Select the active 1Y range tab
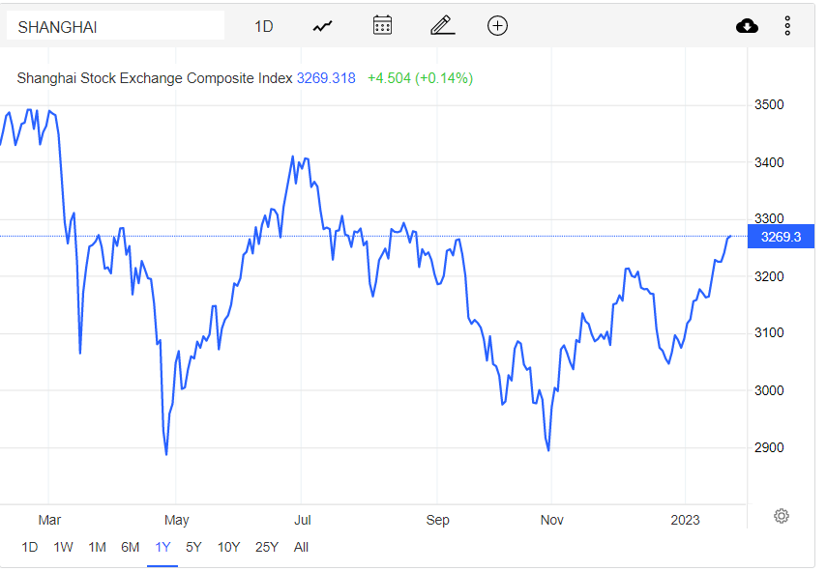 point(162,547)
